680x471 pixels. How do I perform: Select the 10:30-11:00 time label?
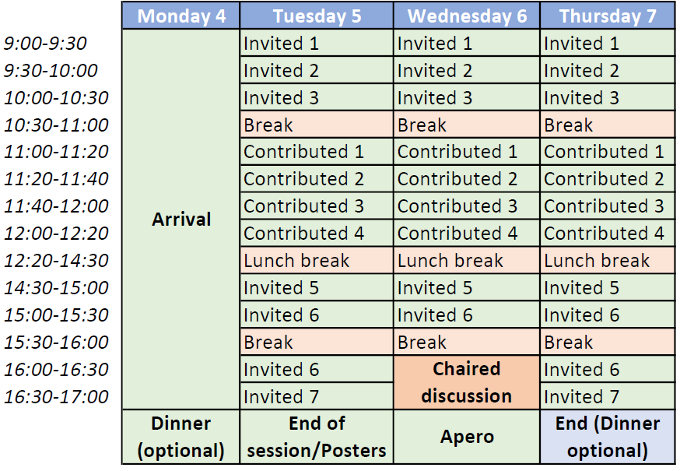pos(56,125)
